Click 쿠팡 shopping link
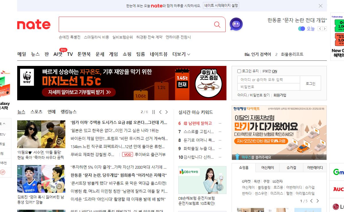The image size is (344, 212). tap(266, 181)
